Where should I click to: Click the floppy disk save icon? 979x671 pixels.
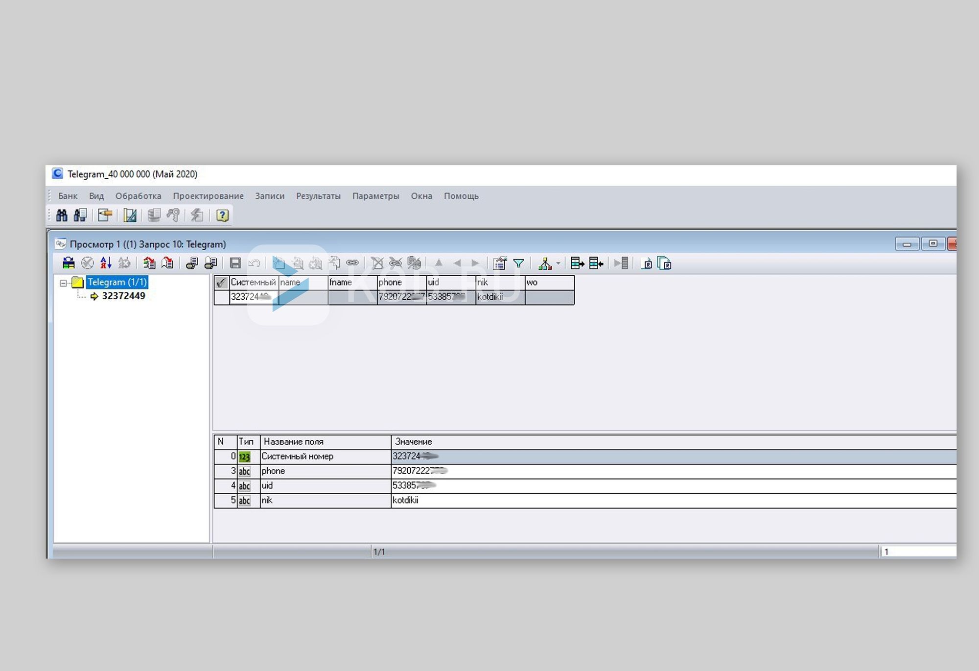click(235, 263)
